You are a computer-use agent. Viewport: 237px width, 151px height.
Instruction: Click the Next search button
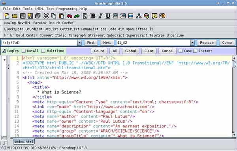[107, 43]
